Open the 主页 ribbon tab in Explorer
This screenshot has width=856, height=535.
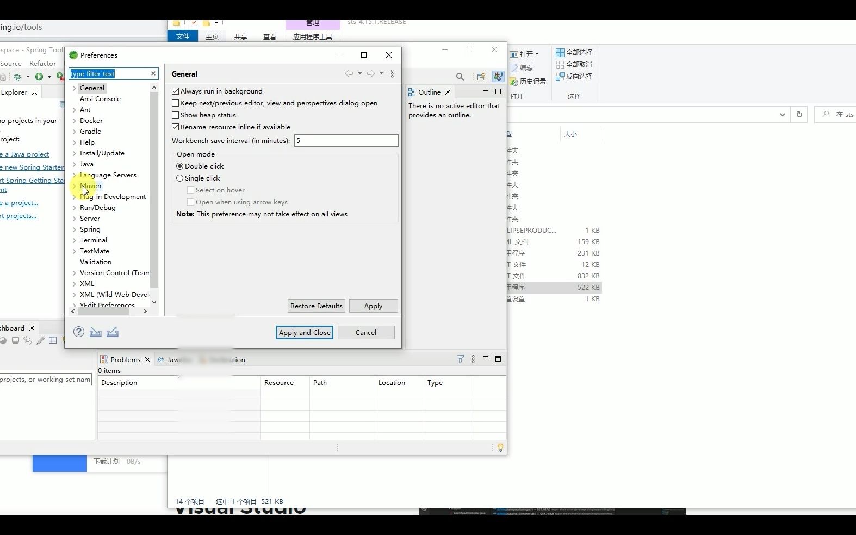coord(212,36)
